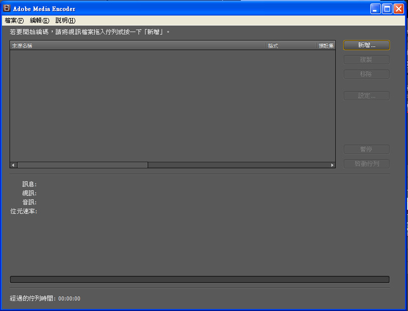The width and height of the screenshot is (408, 311).
Task: Click the queue list left scroll arrow
Action: tap(13, 165)
